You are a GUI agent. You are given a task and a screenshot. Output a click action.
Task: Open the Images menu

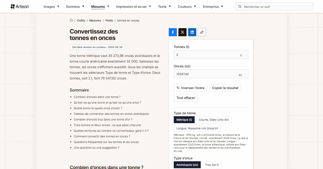[x=51, y=6]
